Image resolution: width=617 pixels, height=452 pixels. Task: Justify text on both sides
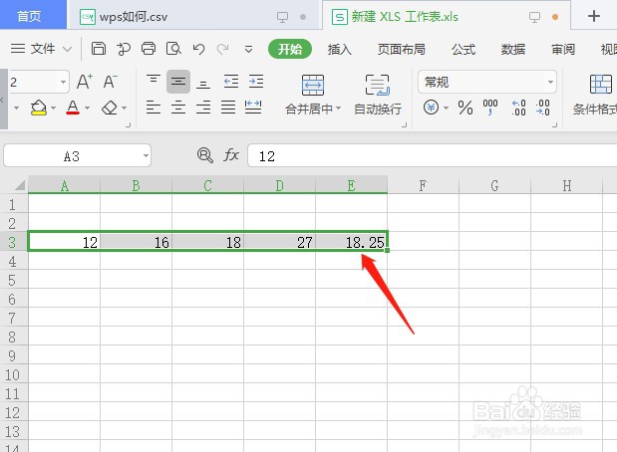pos(228,107)
